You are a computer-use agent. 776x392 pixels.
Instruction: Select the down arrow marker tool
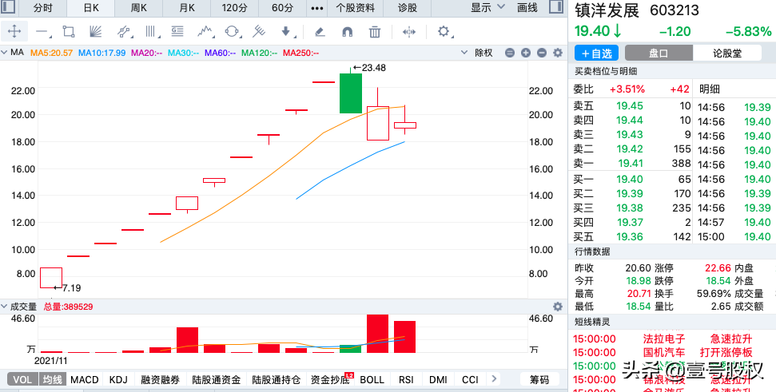286,32
